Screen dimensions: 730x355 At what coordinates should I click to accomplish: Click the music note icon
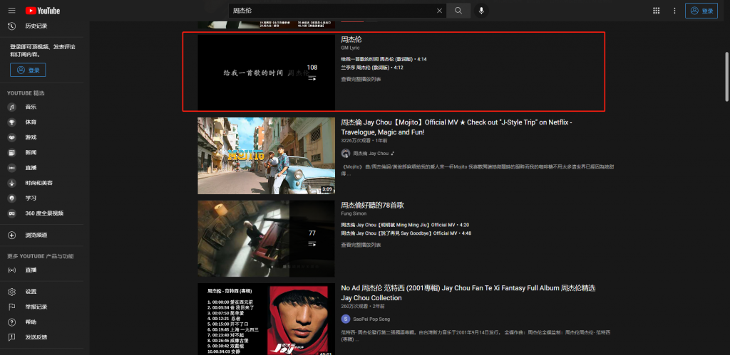coord(11,107)
